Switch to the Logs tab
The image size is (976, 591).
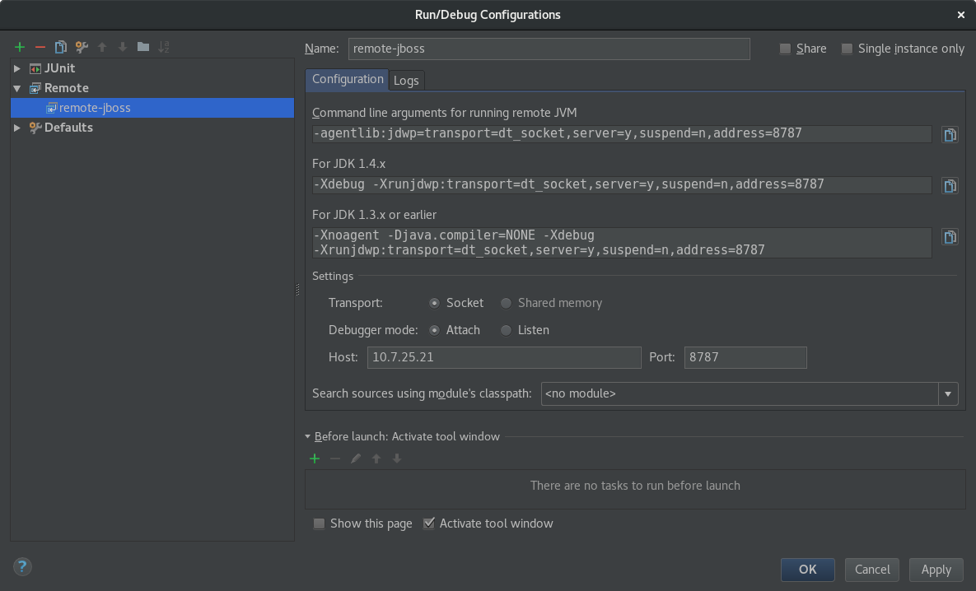(406, 80)
